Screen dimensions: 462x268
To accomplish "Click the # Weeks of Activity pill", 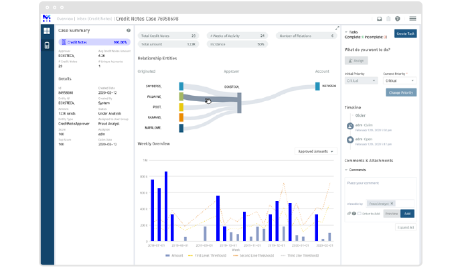I will [237, 36].
